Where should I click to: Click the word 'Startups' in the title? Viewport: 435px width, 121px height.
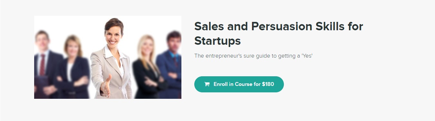217,41
